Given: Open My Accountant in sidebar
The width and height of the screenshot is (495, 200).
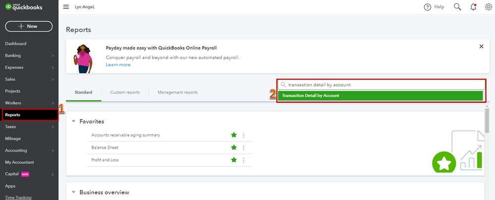Looking at the screenshot, I should (x=20, y=162).
